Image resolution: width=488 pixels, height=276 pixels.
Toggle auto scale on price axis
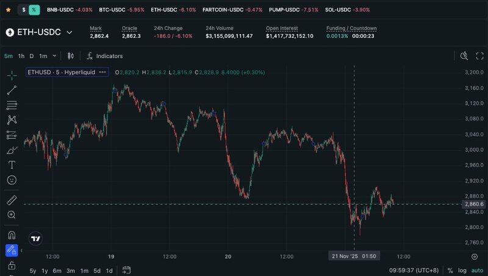pos(477,271)
